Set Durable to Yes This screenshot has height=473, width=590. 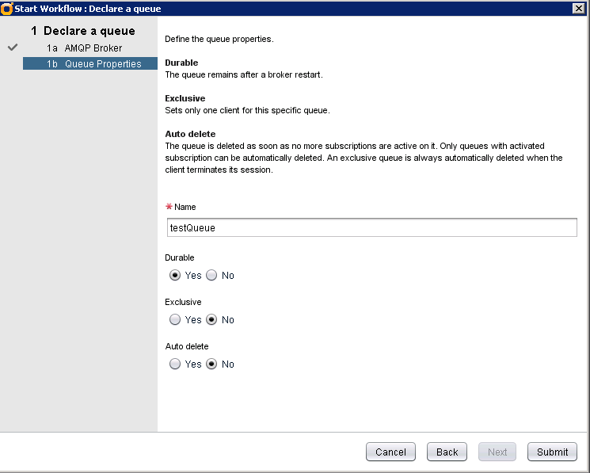pyautogui.click(x=175, y=276)
